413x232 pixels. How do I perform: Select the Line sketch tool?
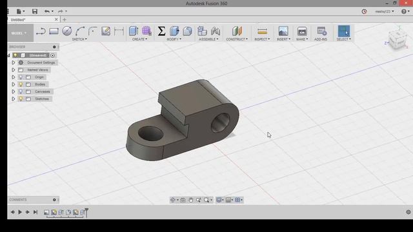tap(41, 31)
